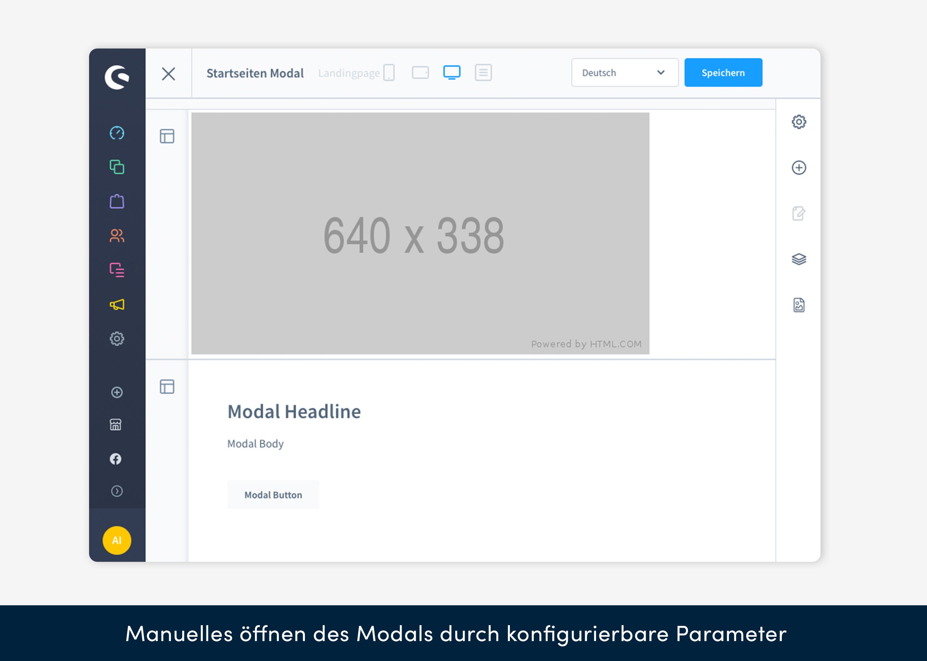This screenshot has width=927, height=661.
Task: Open the AI user avatar menu
Action: 117,540
